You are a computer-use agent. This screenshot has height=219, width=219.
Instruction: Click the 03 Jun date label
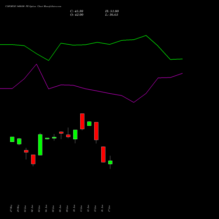[x=39, y=208]
